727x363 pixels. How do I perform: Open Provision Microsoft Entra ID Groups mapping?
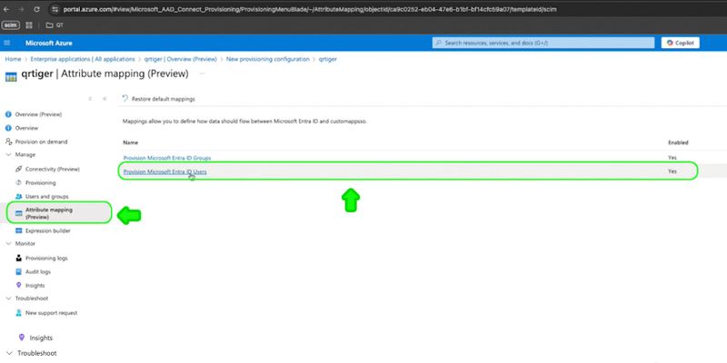pos(167,158)
